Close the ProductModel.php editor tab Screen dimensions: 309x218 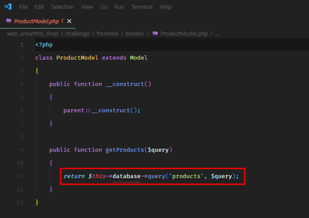(x=69, y=21)
